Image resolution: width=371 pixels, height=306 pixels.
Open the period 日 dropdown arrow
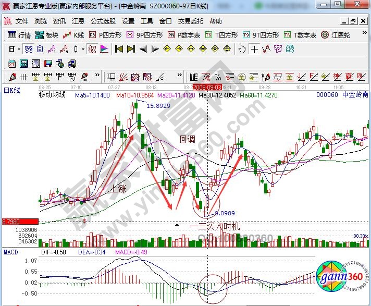coord(19,50)
